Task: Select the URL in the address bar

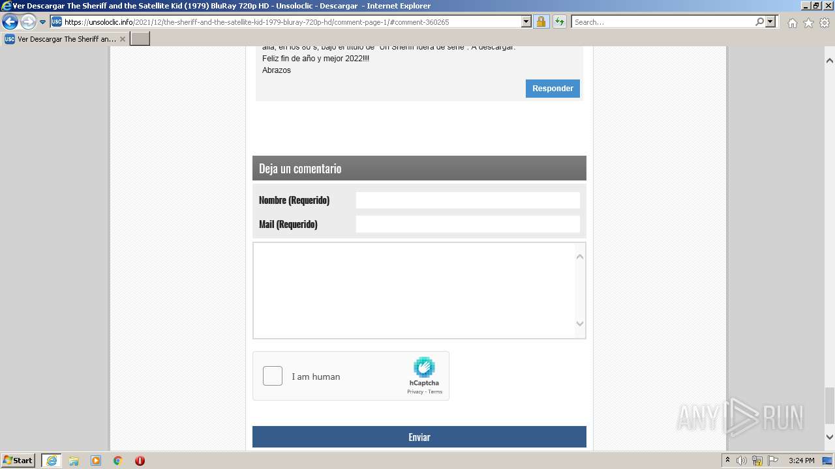Action: tap(256, 22)
